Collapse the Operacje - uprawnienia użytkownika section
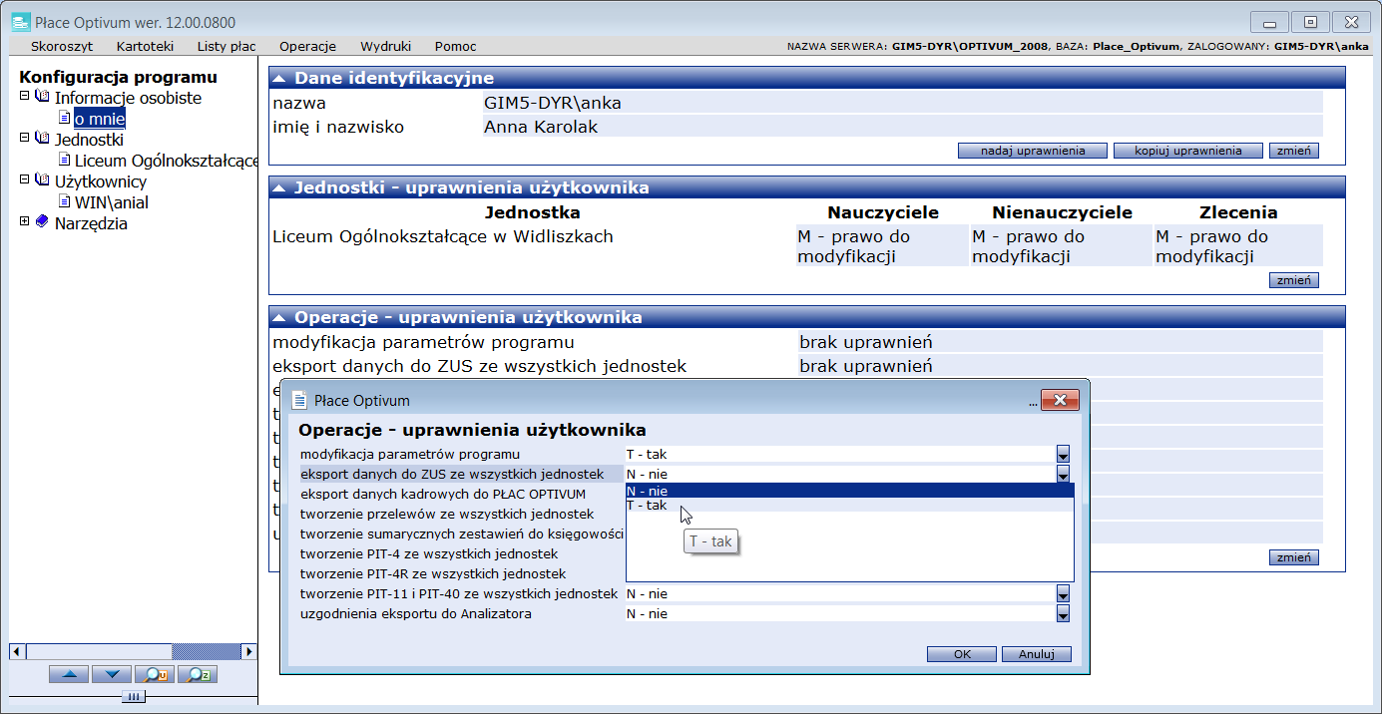This screenshot has width=1382, height=714. (x=280, y=317)
